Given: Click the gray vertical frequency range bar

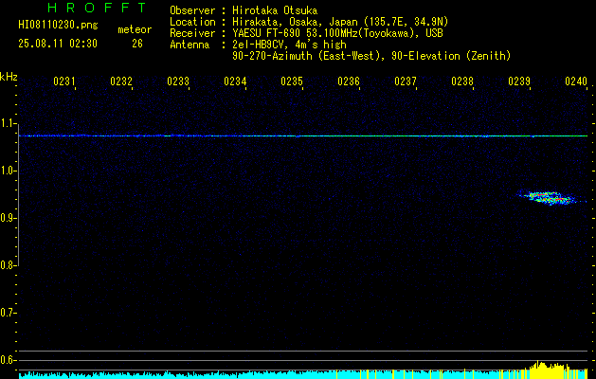Looking at the screenshot, I should tap(18, 194).
